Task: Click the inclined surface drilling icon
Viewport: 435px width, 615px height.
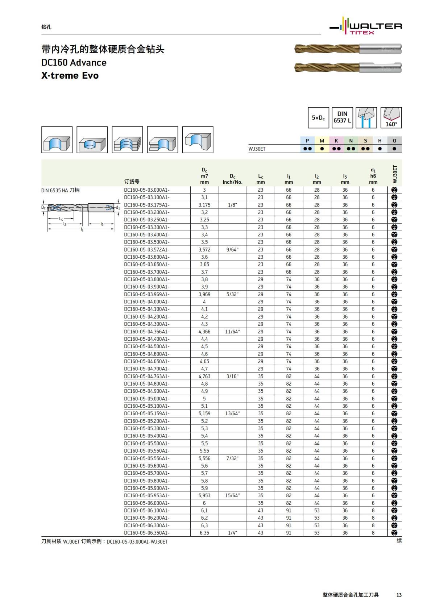Action: 198,140
